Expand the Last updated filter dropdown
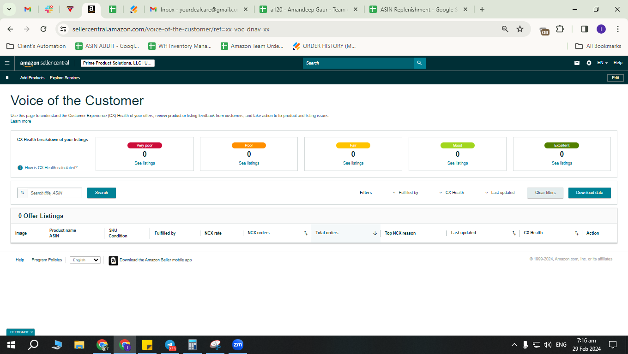The height and width of the screenshot is (354, 628). click(x=500, y=193)
